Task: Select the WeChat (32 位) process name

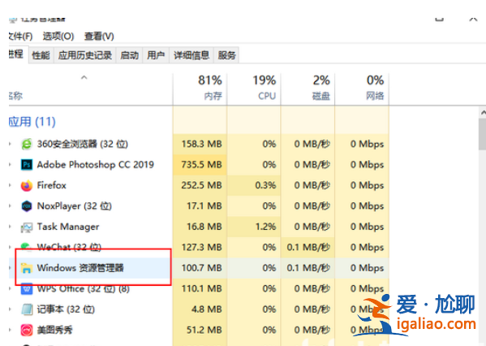Action: coord(69,247)
